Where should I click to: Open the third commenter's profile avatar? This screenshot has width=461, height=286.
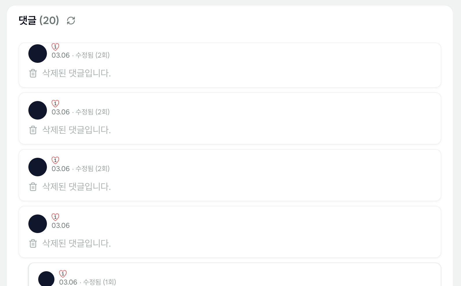[38, 167]
